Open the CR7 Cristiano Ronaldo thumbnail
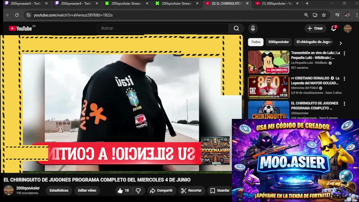Screen dimensions: 359x202 pyautogui.click(x=268, y=87)
